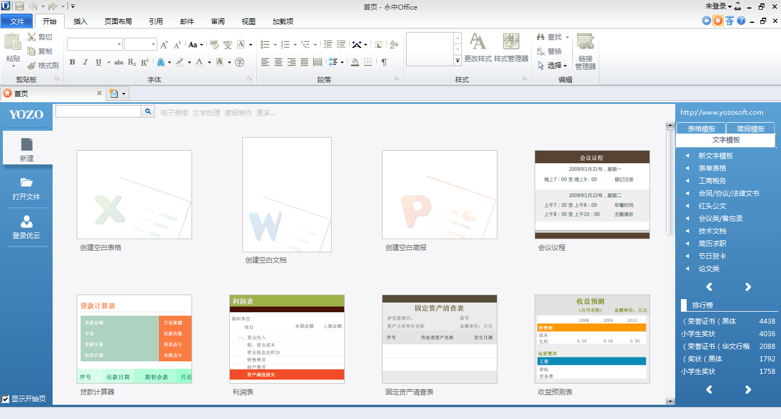Click the search magnifier button
This screenshot has height=419, width=781.
[148, 112]
